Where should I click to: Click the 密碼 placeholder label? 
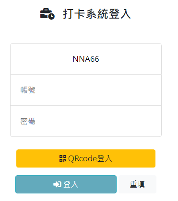28,121
